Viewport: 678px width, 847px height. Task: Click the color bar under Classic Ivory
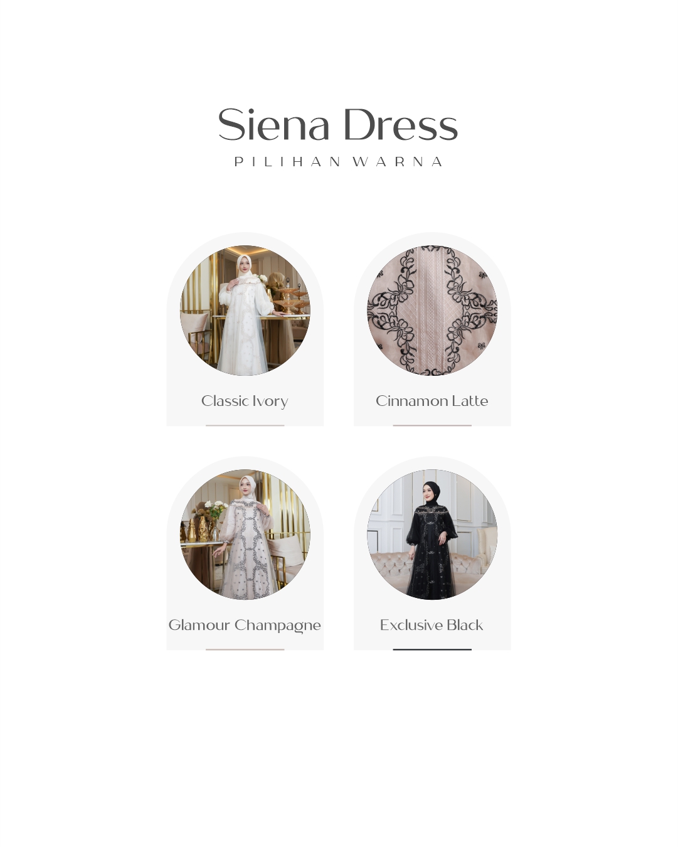245,425
